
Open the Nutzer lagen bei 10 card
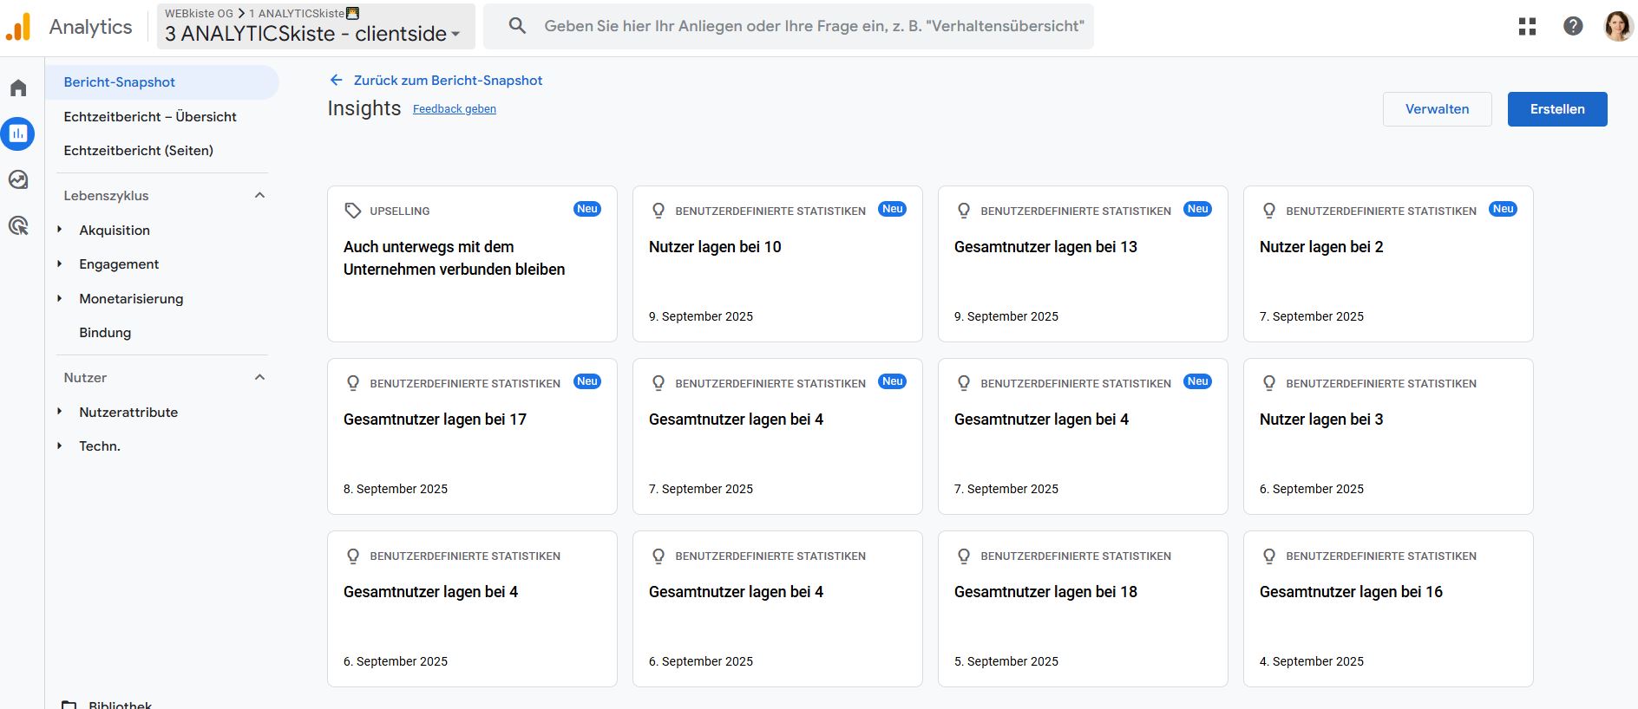[x=777, y=264]
